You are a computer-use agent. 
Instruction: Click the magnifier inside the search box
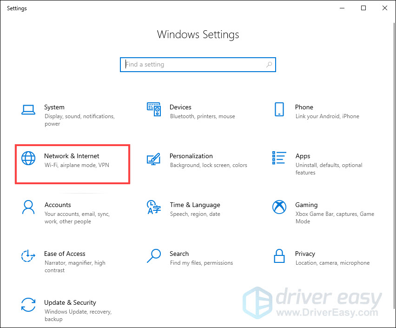[x=269, y=65]
